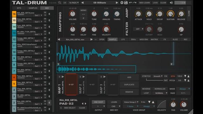Open the Voice Group 2 dropdown
This screenshot has width=203, height=114.
coord(131,102)
